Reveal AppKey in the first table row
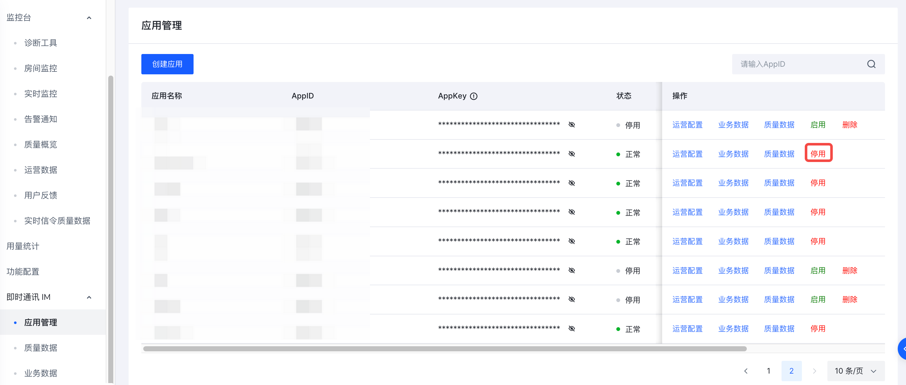906x385 pixels. point(571,125)
